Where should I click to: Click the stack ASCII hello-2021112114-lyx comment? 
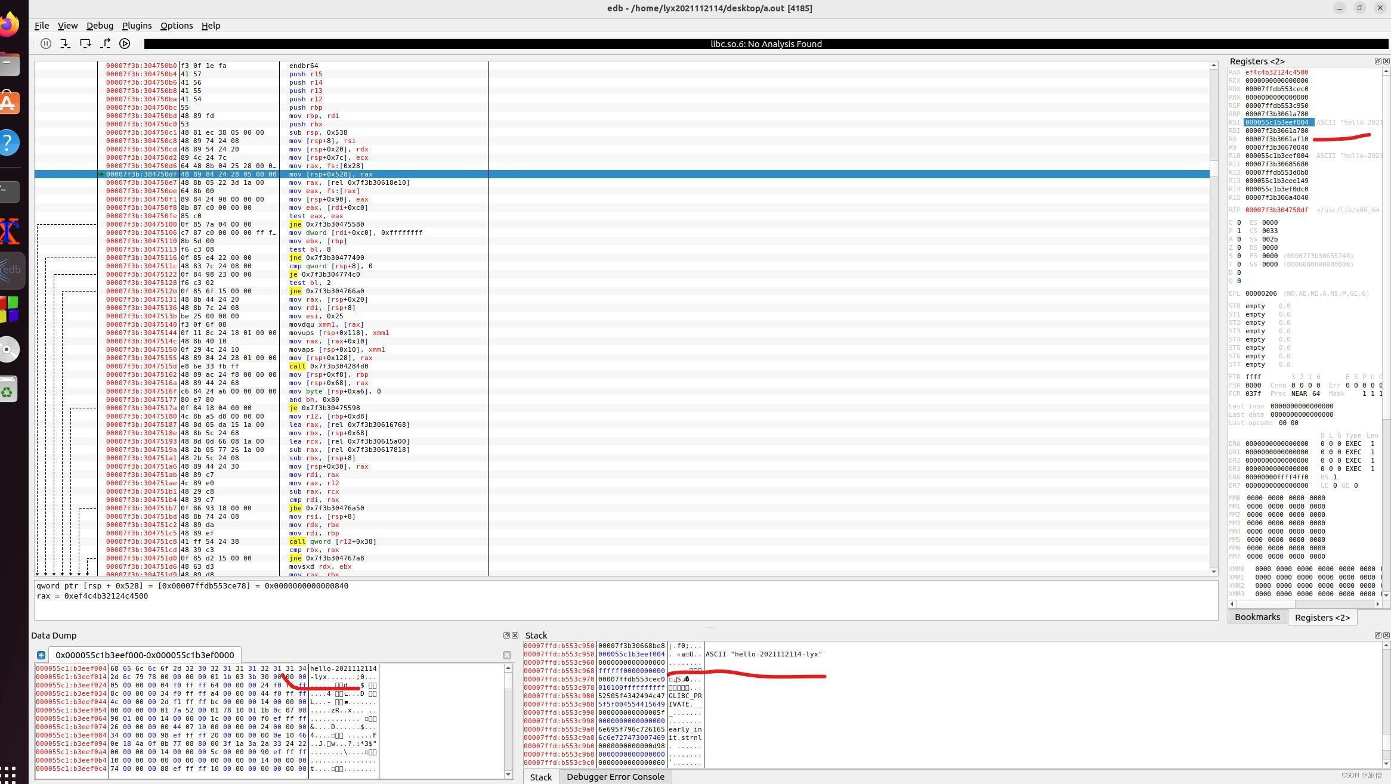[763, 654]
